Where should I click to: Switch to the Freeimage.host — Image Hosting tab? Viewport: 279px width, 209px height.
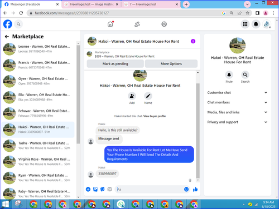pos(91,4)
